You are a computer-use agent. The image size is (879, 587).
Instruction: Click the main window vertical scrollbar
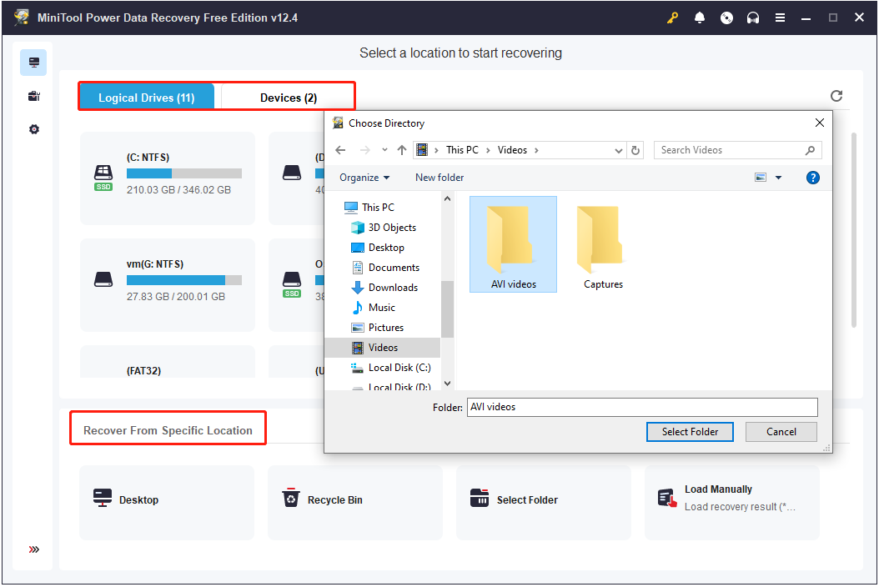[x=854, y=230]
